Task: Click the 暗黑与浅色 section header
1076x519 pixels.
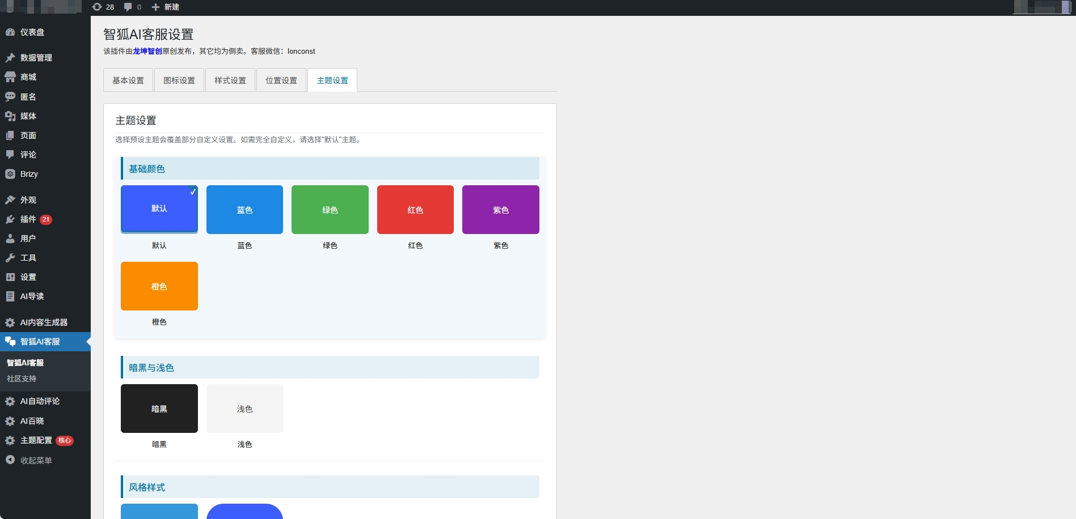Action: click(330, 367)
